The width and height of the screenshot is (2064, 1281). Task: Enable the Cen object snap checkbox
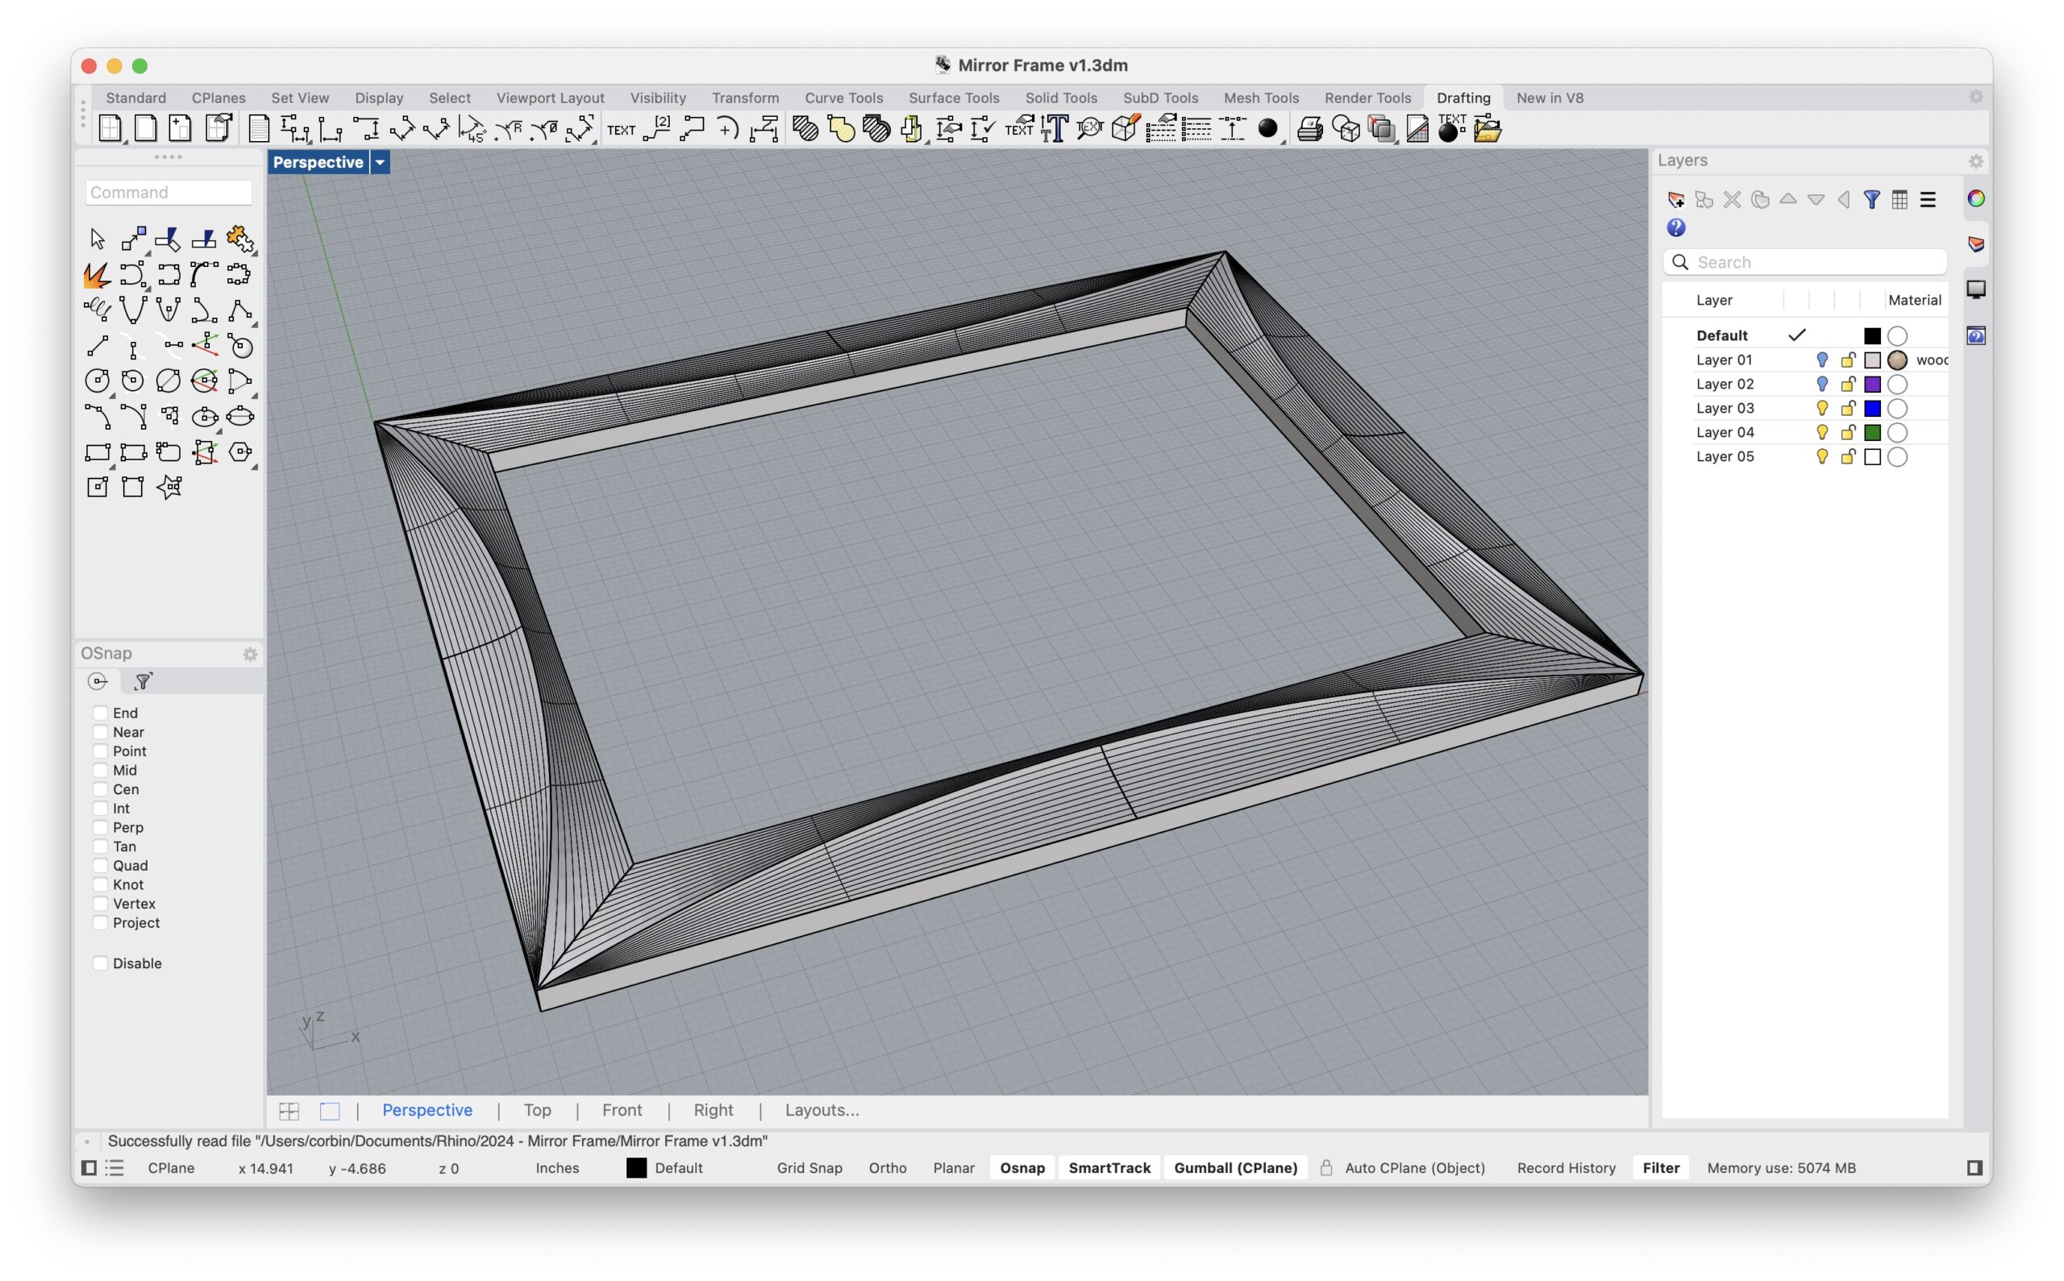(100, 788)
